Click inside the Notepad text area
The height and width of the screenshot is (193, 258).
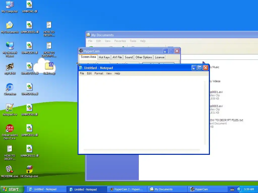(142, 112)
